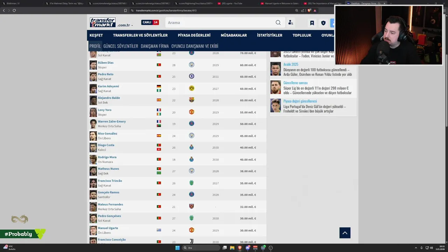The image size is (448, 252).
Task: Open the KEŞFET menu
Action: point(96,35)
